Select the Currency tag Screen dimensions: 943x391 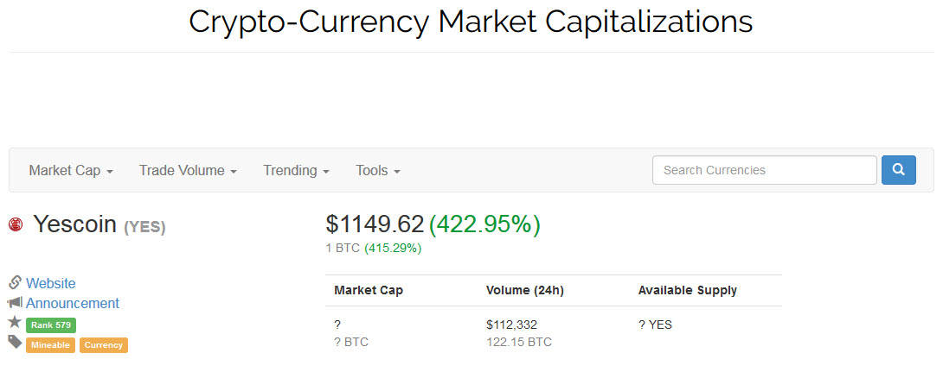104,345
